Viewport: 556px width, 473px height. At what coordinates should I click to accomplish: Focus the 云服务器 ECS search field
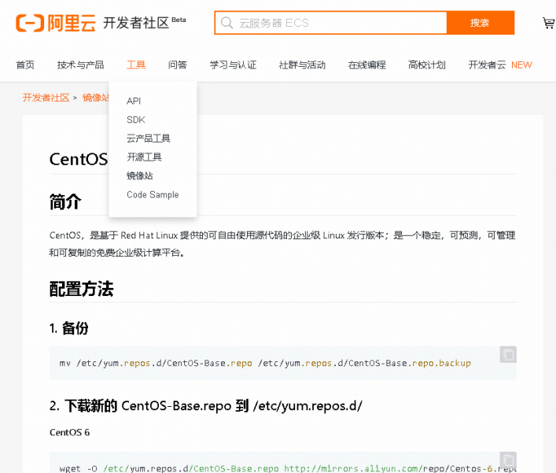(331, 23)
